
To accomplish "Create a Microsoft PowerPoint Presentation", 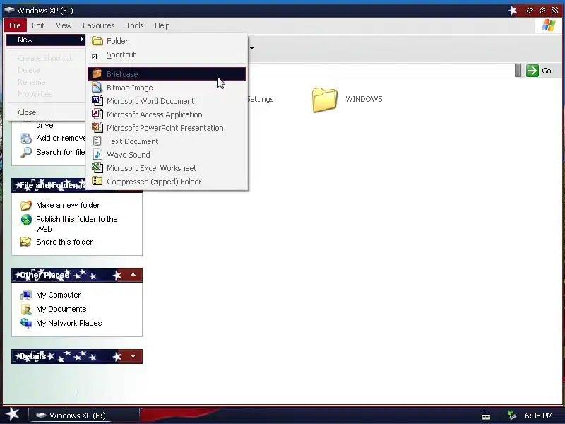I will 167,128.
